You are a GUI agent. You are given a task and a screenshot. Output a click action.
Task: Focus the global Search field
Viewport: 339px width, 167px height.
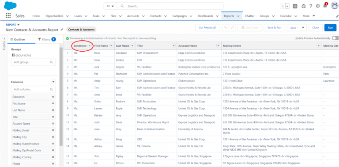point(169,6)
